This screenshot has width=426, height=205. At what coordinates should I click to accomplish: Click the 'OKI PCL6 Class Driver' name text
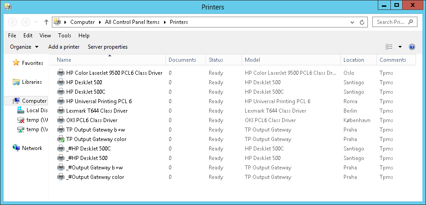point(92,120)
